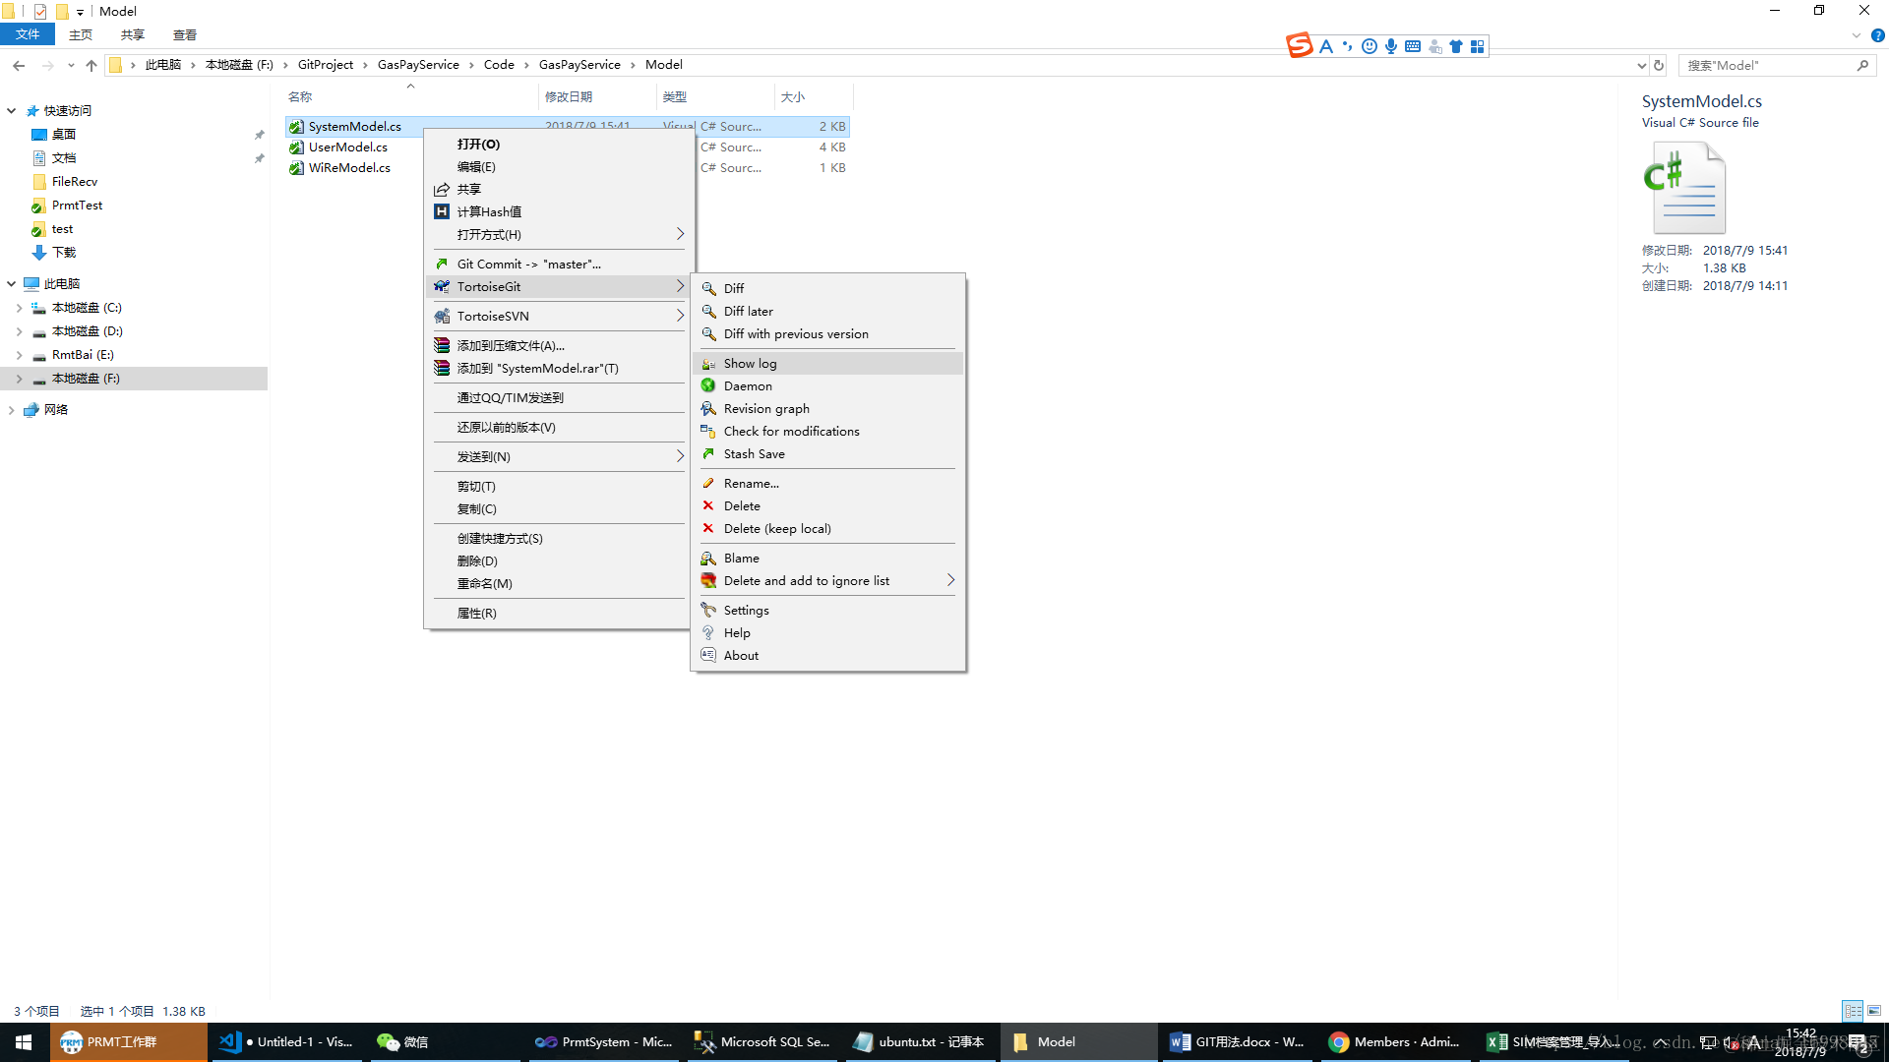The height and width of the screenshot is (1062, 1889).
Task: Open Revision graph from TortoiseGit menu
Action: (765, 408)
